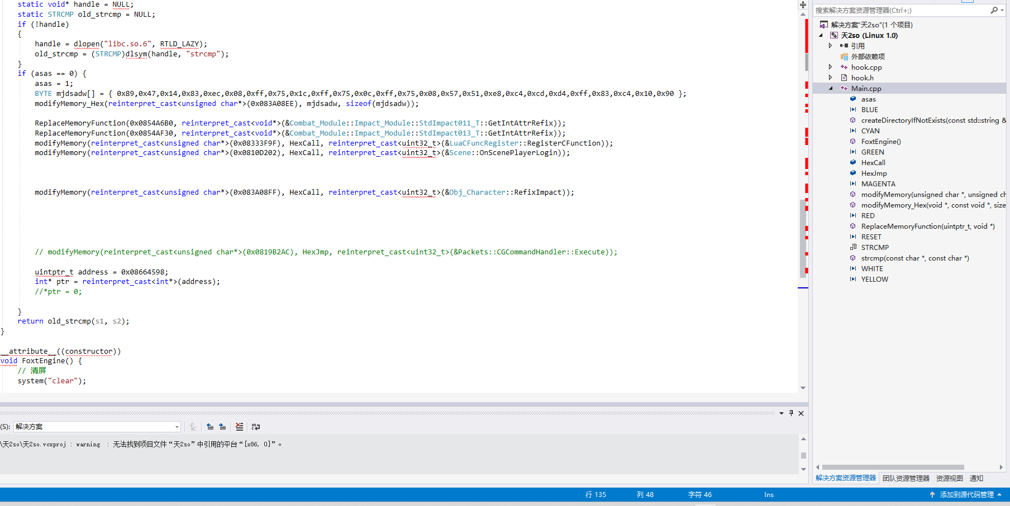Viewport: 1010px width, 506px height.
Task: Open the output source dropdown showing 解决方案
Action: click(x=97, y=427)
